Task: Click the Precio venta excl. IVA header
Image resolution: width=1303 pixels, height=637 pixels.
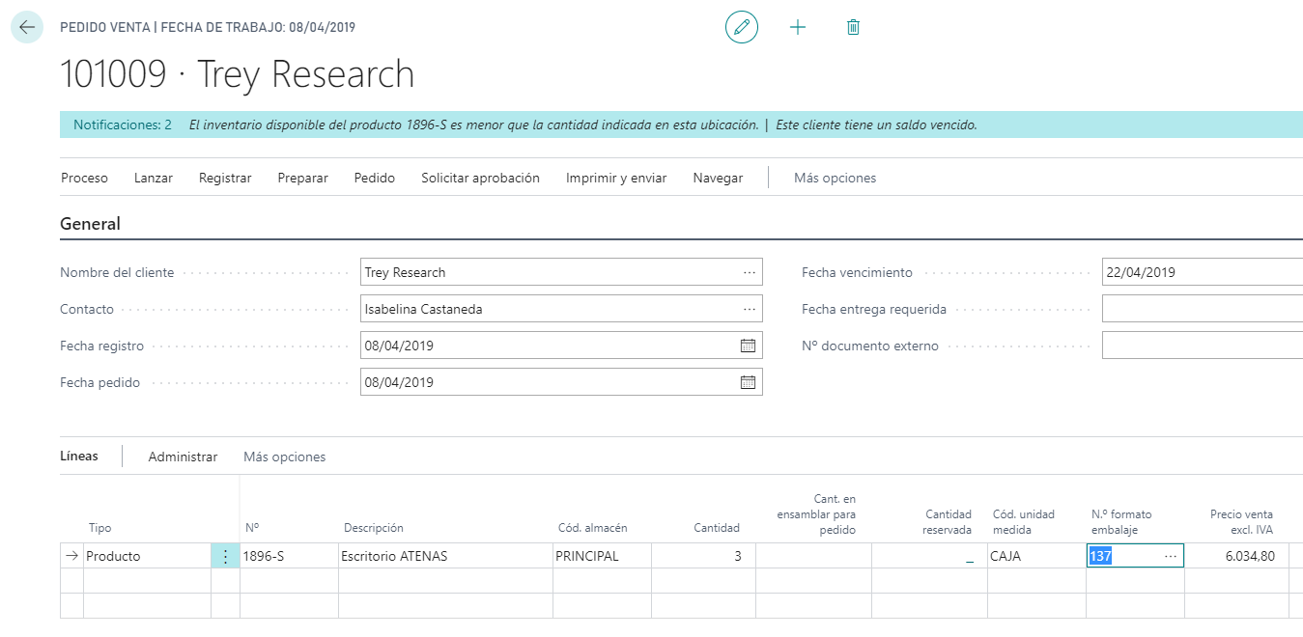Action: coord(1242,521)
